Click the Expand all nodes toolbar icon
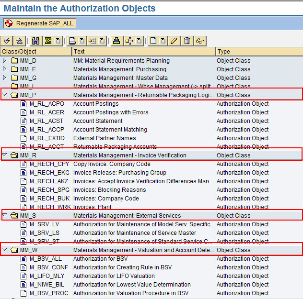303x299 pixels. (x=7, y=41)
